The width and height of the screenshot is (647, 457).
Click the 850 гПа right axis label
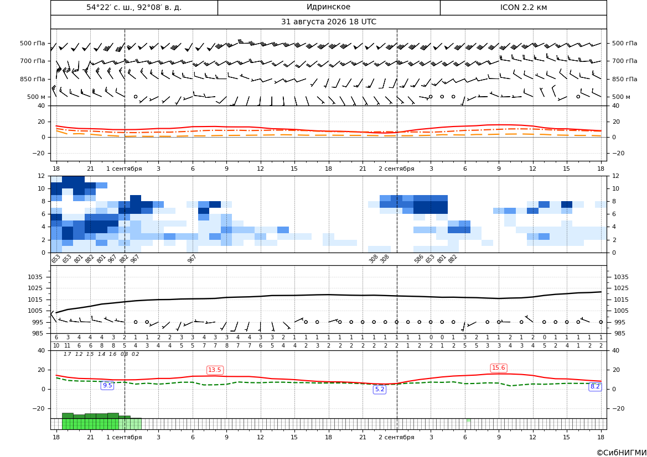[624, 79]
